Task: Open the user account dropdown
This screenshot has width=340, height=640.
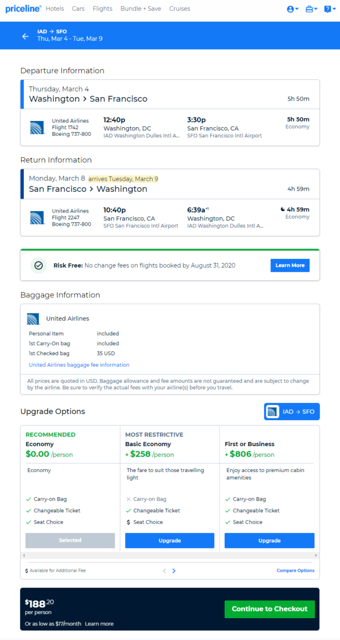Action: point(292,9)
